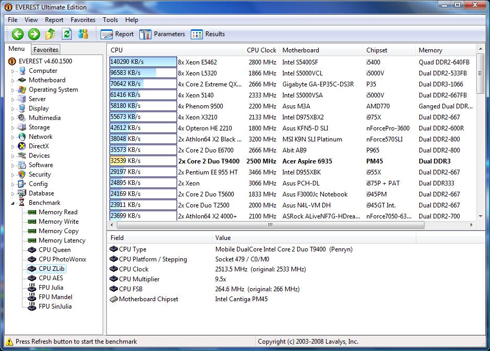Switch to the Favorites tab
Viewport: 490px width, 351px height.
pos(46,49)
